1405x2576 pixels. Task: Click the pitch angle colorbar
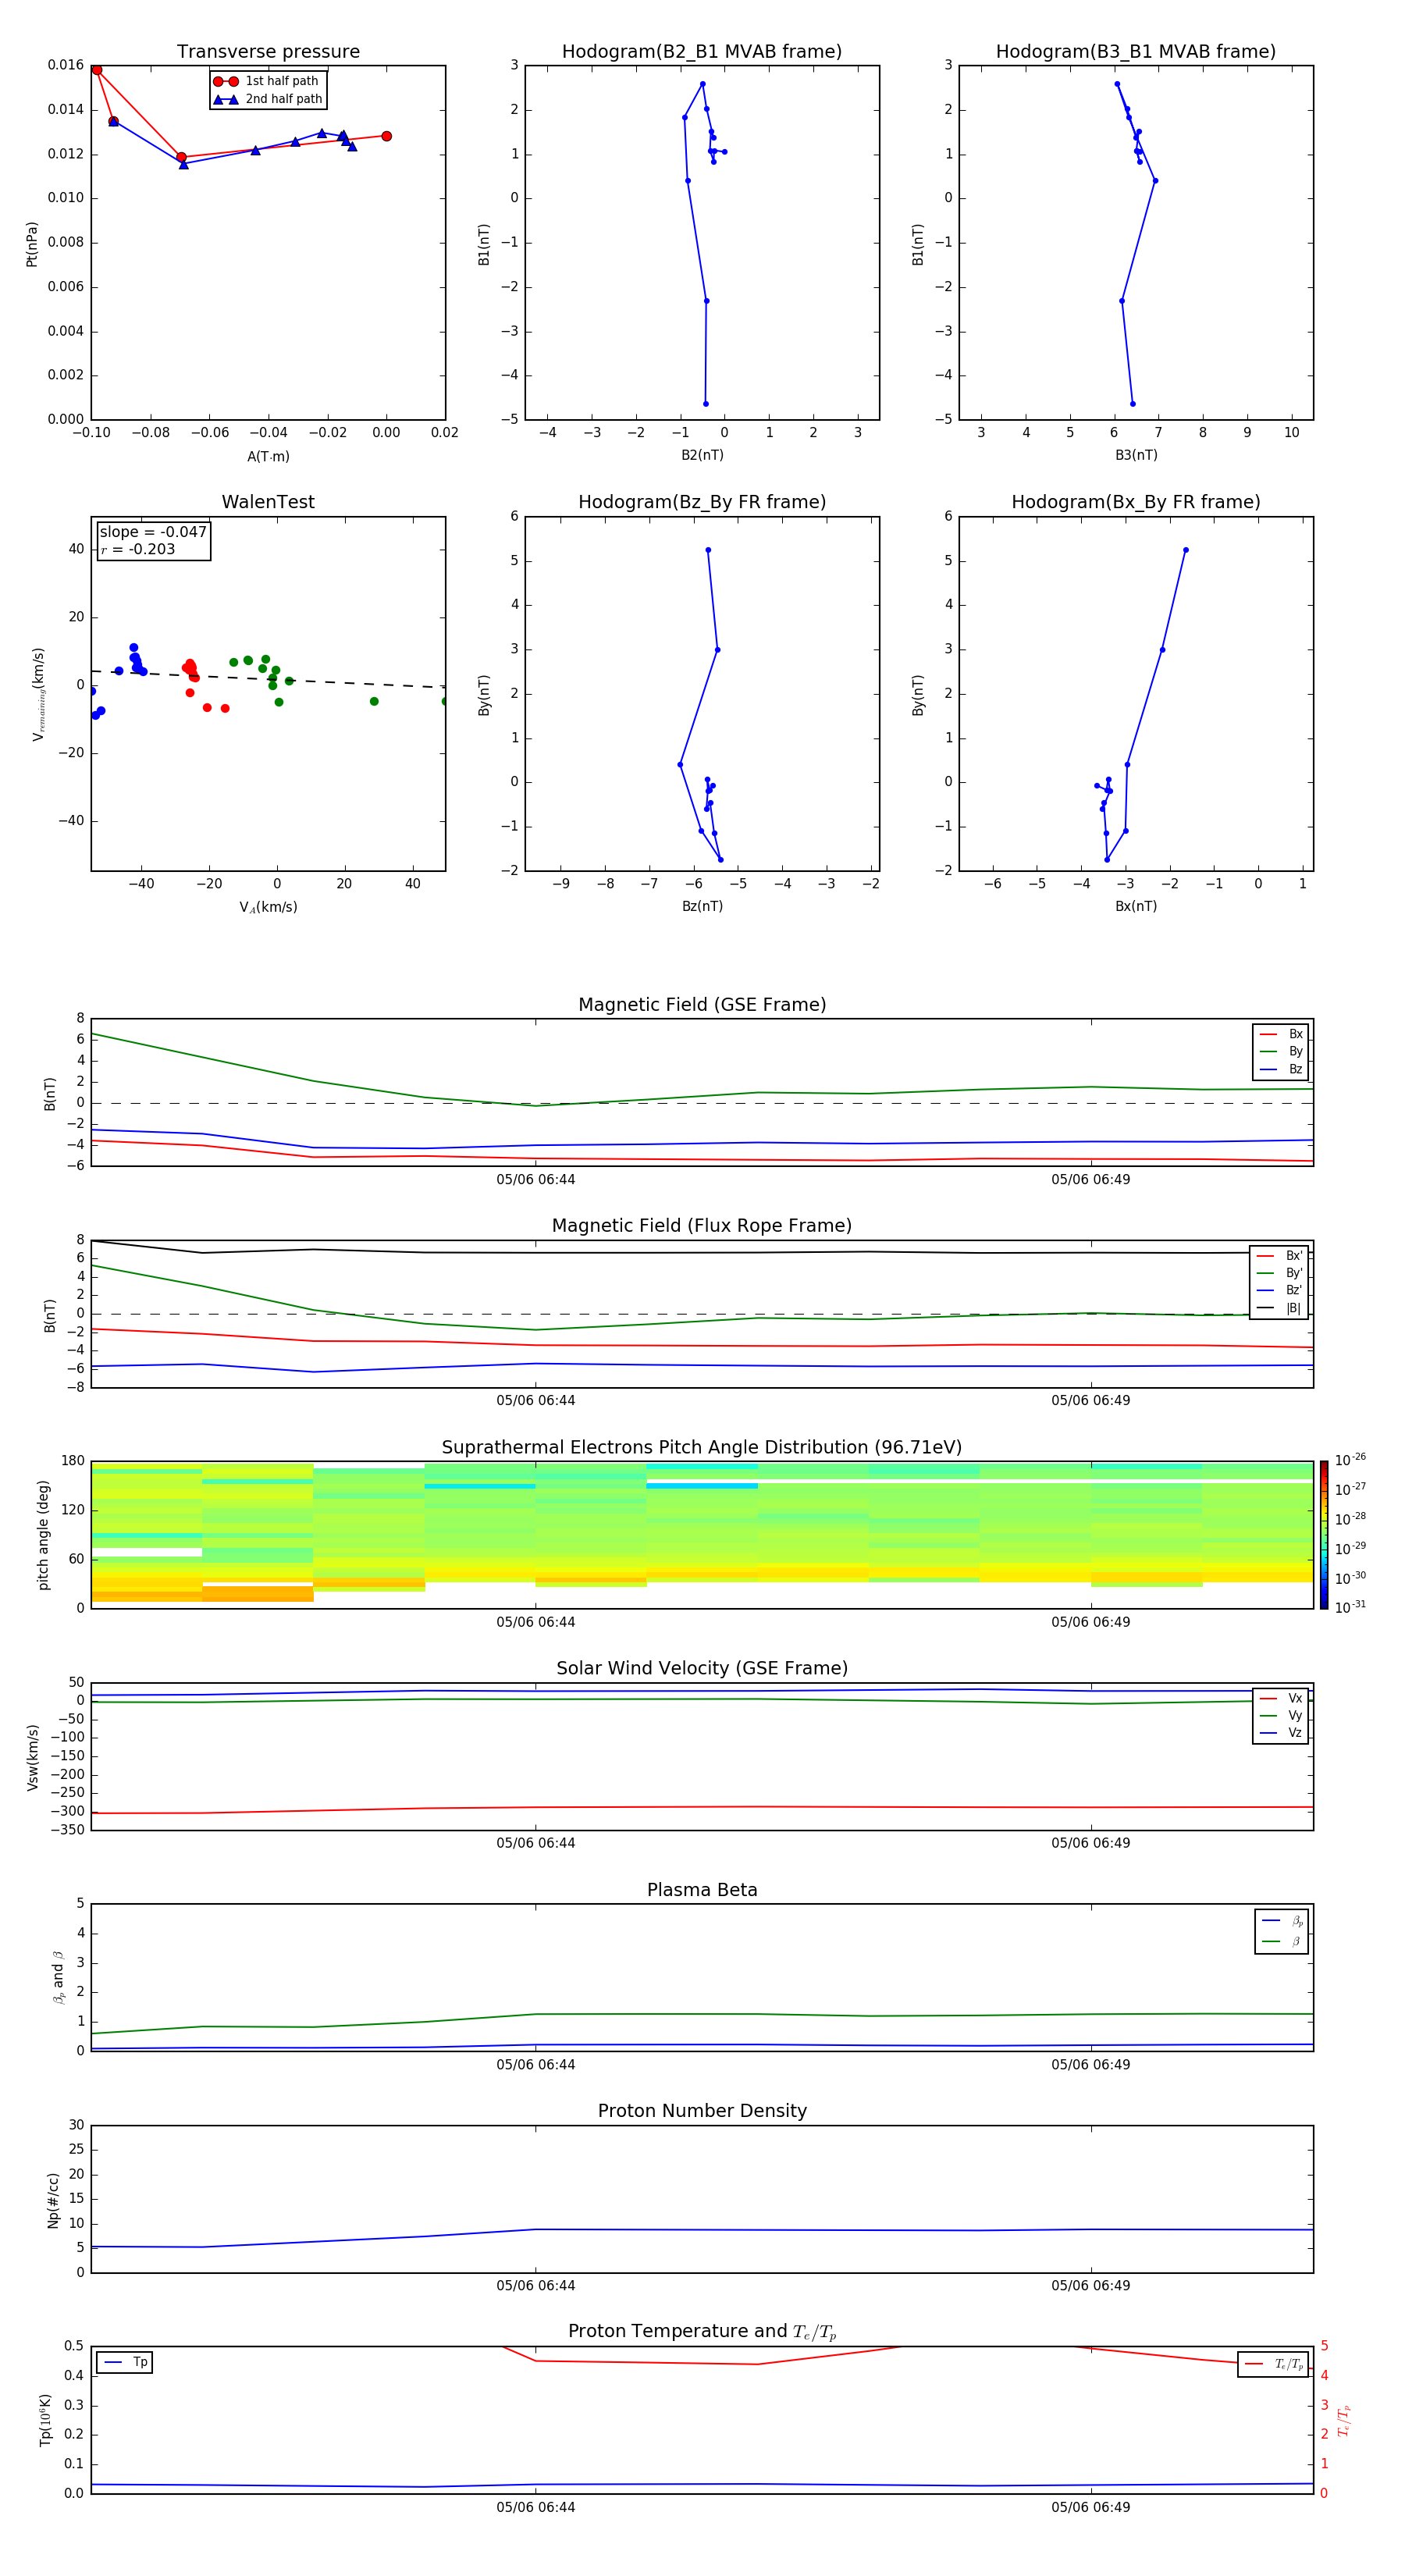tap(1323, 1535)
